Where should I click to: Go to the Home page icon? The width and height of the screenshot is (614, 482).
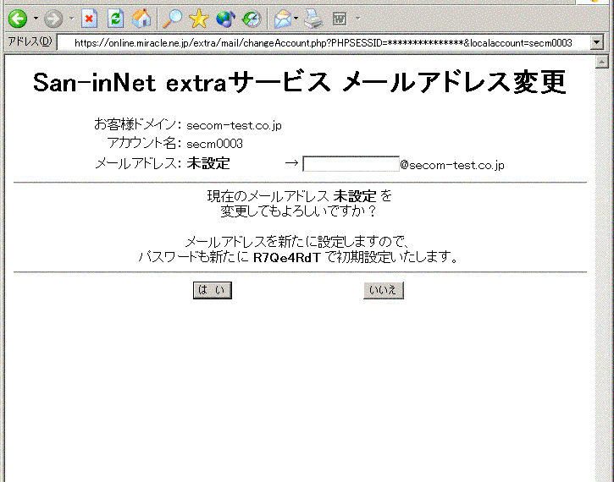pyautogui.click(x=142, y=18)
